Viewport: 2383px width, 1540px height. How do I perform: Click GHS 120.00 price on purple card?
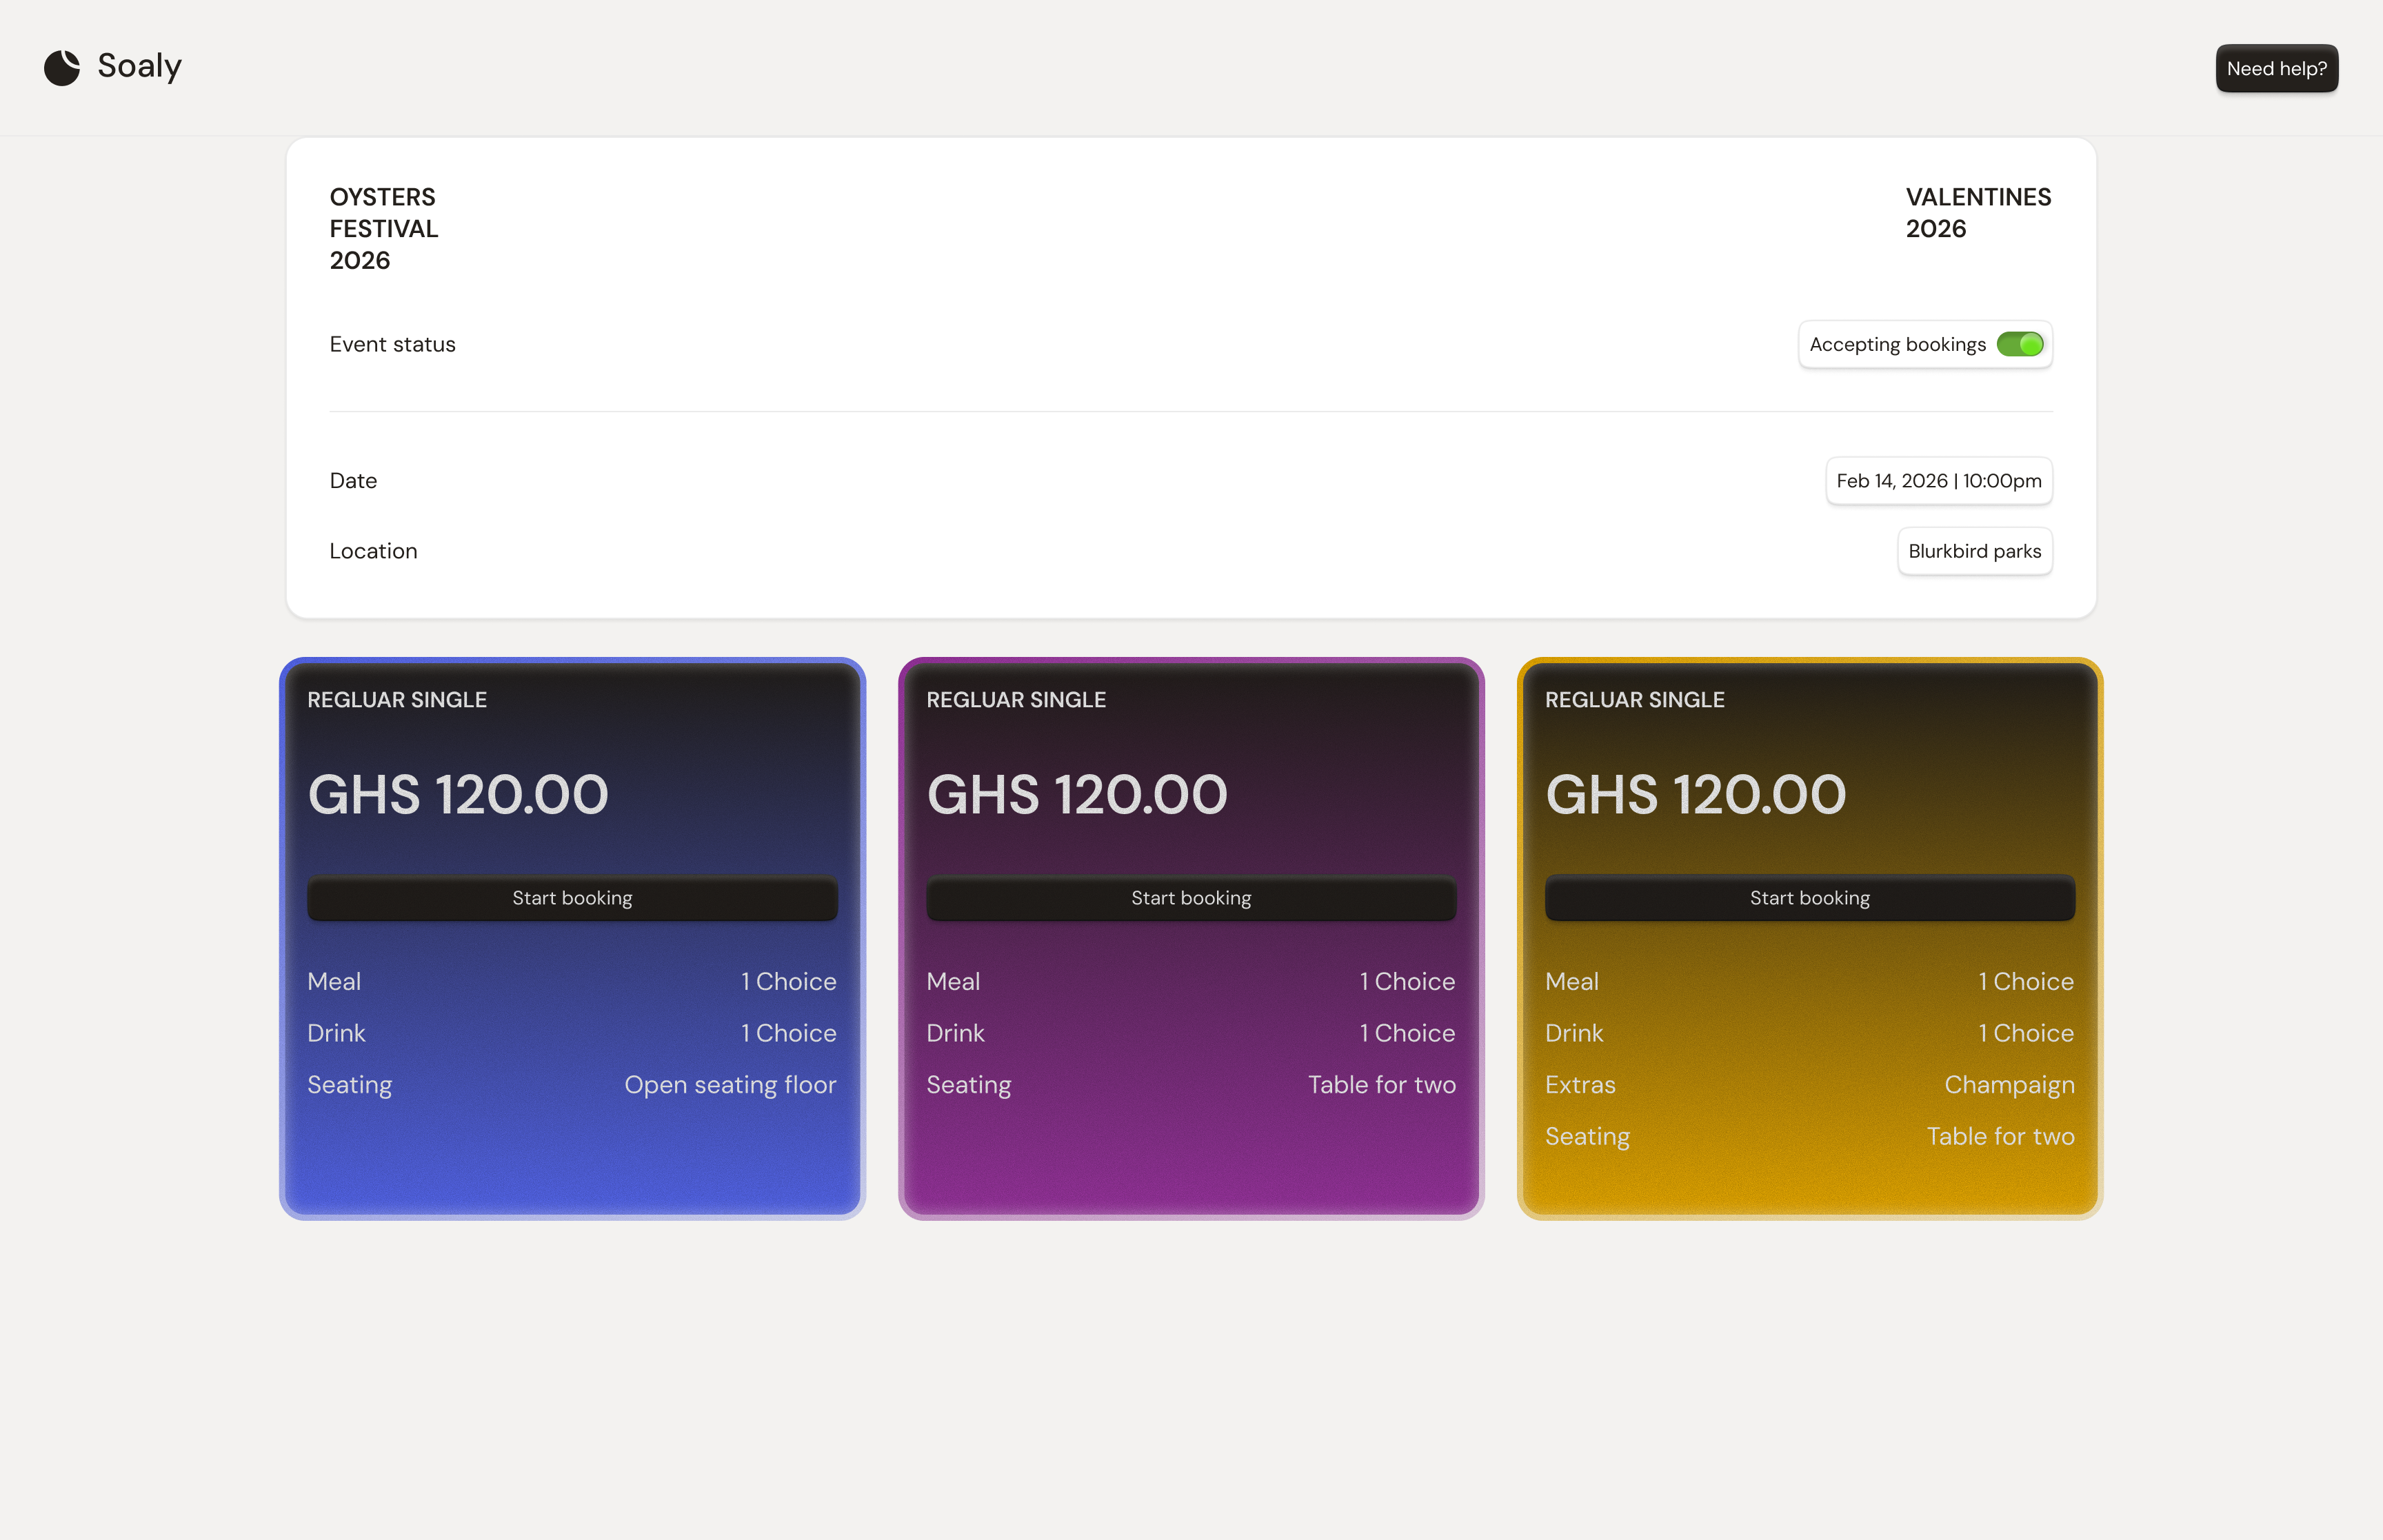(x=1076, y=795)
